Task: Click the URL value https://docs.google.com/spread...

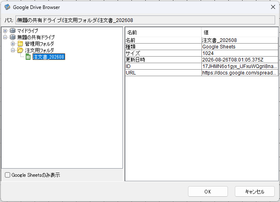Action: [240, 73]
